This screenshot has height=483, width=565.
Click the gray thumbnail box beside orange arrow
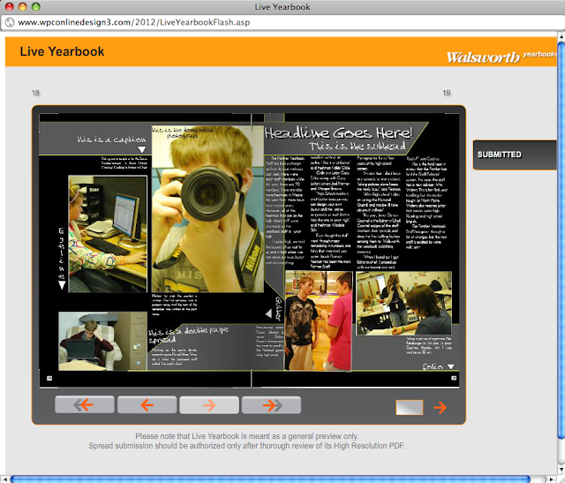click(x=410, y=407)
